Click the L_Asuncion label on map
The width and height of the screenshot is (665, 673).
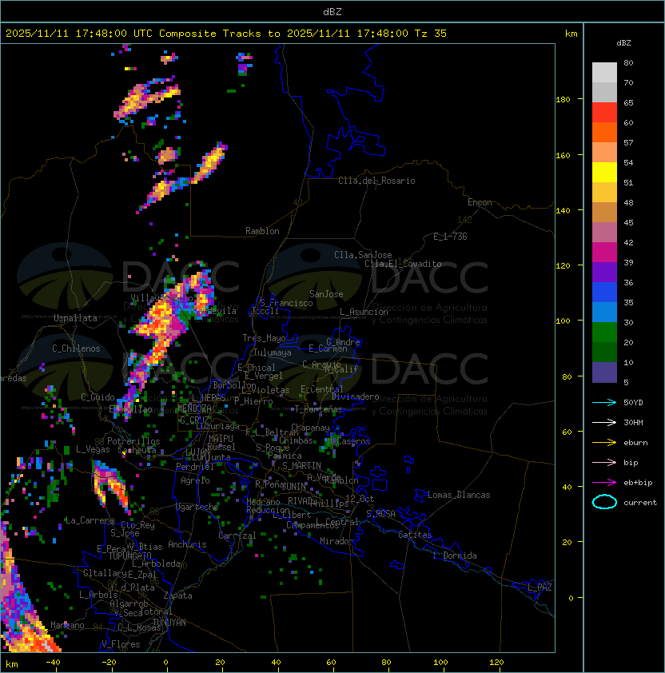point(364,312)
